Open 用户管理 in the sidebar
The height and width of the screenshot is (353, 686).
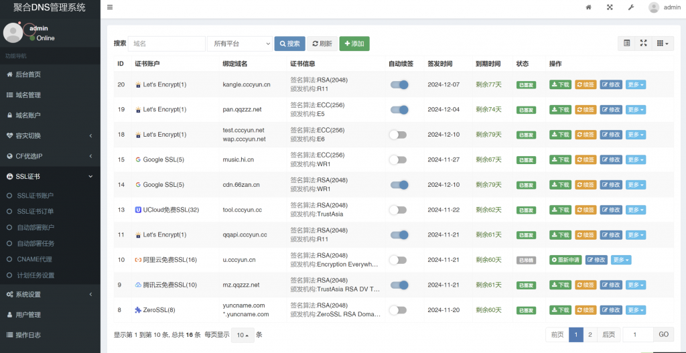(x=50, y=315)
